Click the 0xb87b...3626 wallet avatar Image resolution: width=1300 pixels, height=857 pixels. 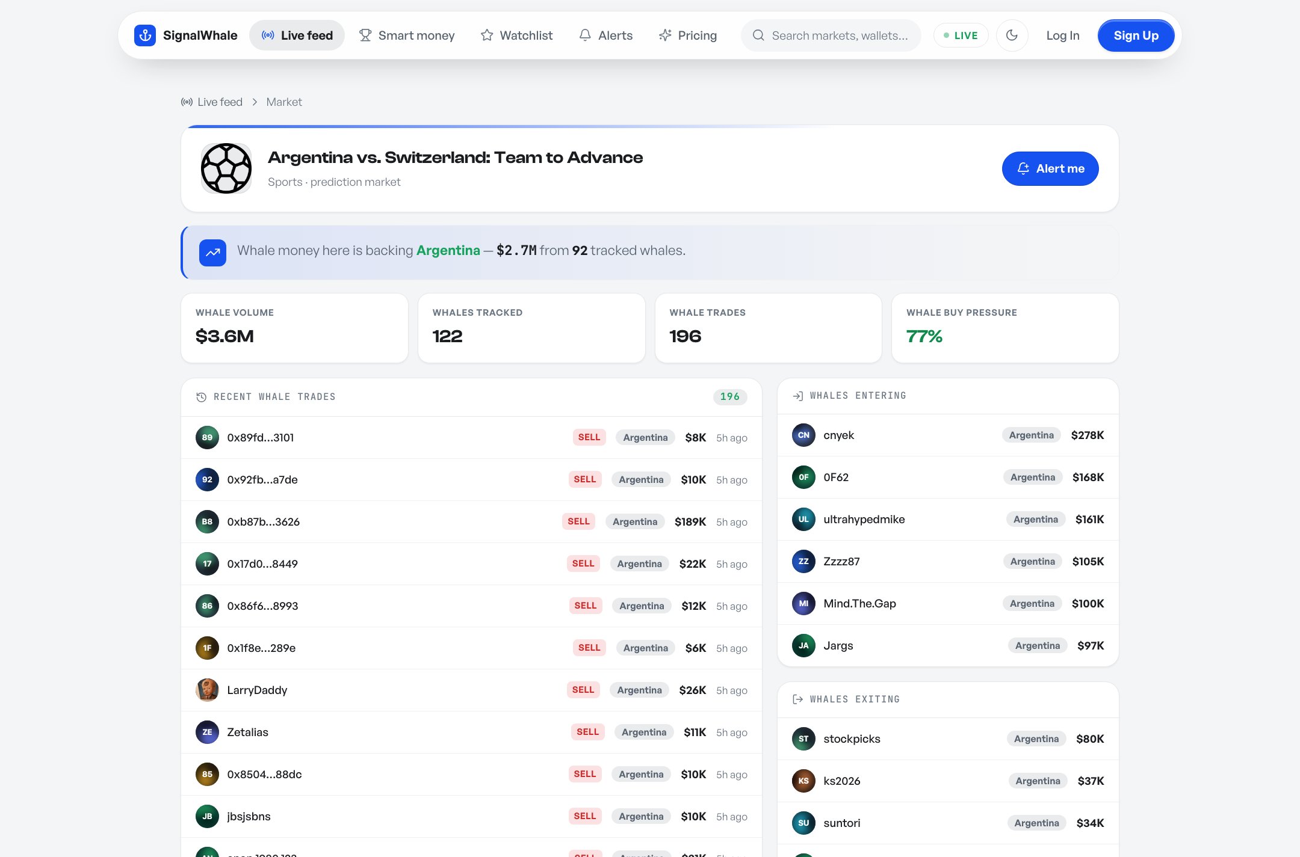tap(207, 522)
